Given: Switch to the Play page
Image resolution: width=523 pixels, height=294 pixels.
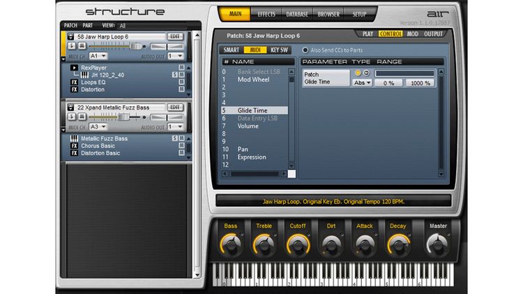Looking at the screenshot, I should click(x=367, y=34).
